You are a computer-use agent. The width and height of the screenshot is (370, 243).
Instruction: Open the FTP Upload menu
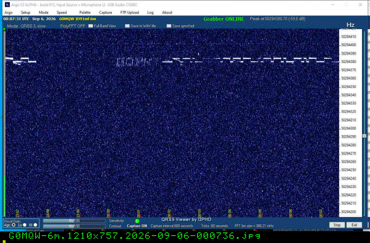[x=129, y=12]
